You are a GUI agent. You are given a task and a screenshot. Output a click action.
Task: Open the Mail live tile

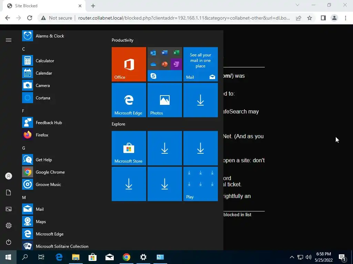coord(201,64)
